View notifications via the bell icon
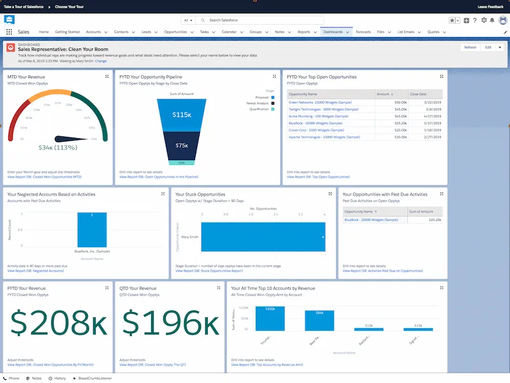 pyautogui.click(x=492, y=20)
